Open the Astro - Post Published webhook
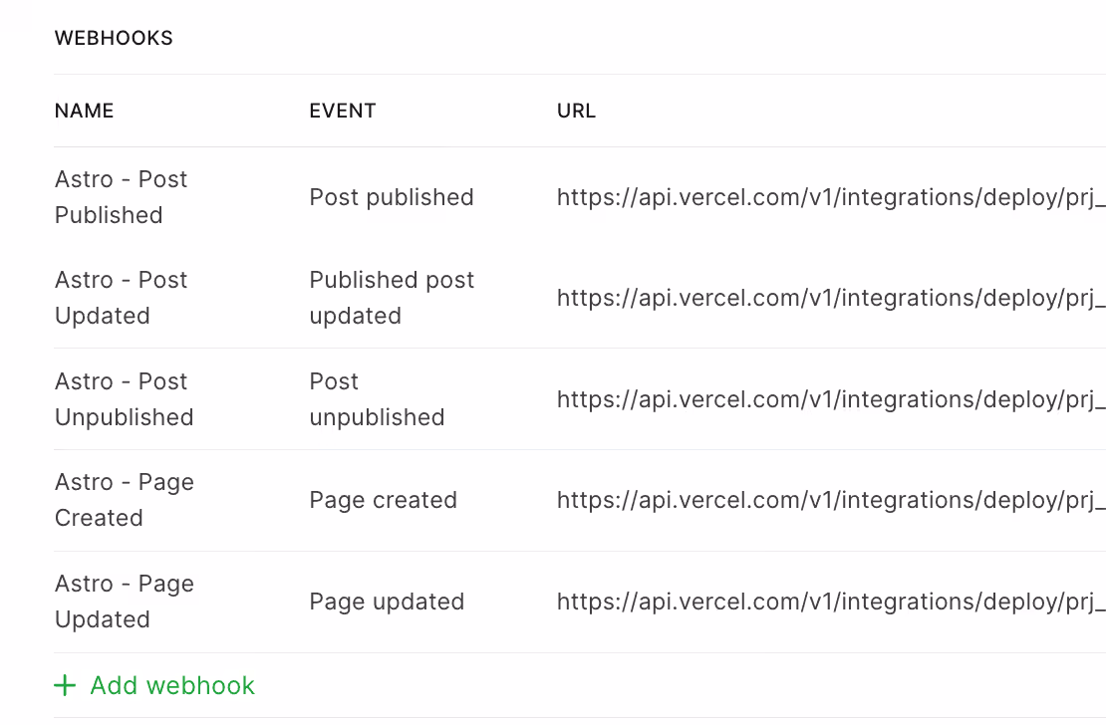The image size is (1106, 725). tap(121, 197)
